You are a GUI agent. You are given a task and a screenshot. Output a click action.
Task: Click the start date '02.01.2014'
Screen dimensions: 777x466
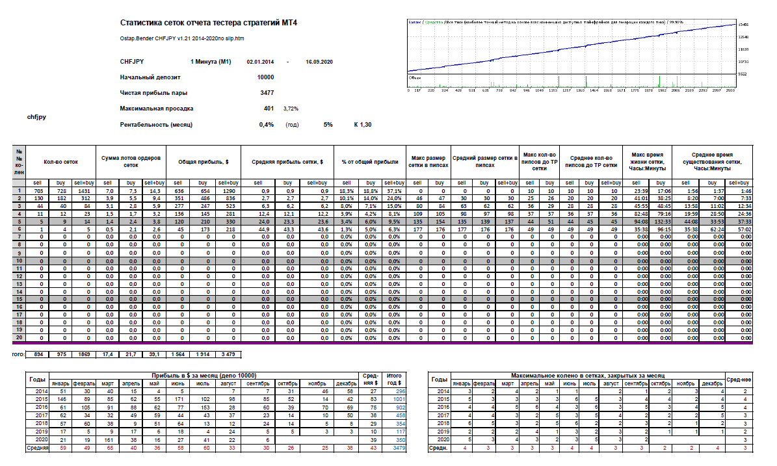[260, 62]
